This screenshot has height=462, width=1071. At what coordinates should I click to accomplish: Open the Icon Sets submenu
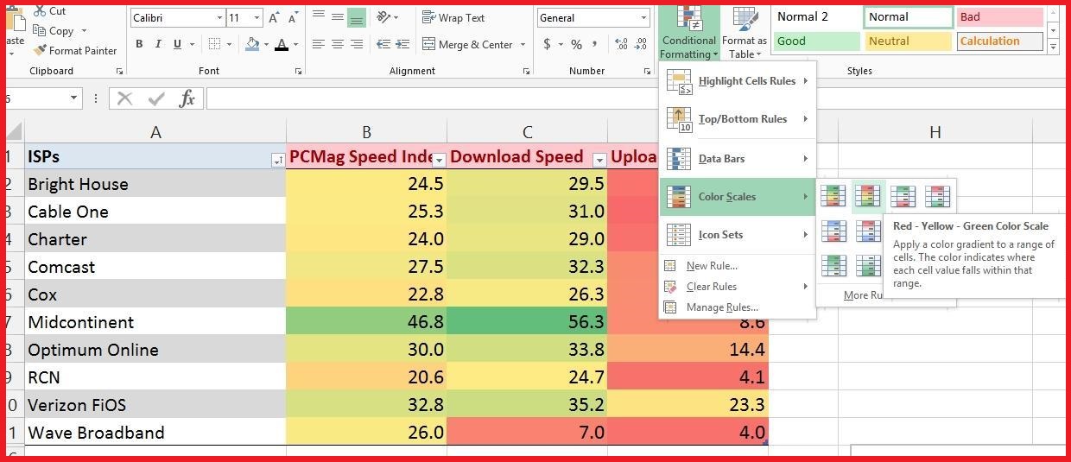(x=720, y=235)
